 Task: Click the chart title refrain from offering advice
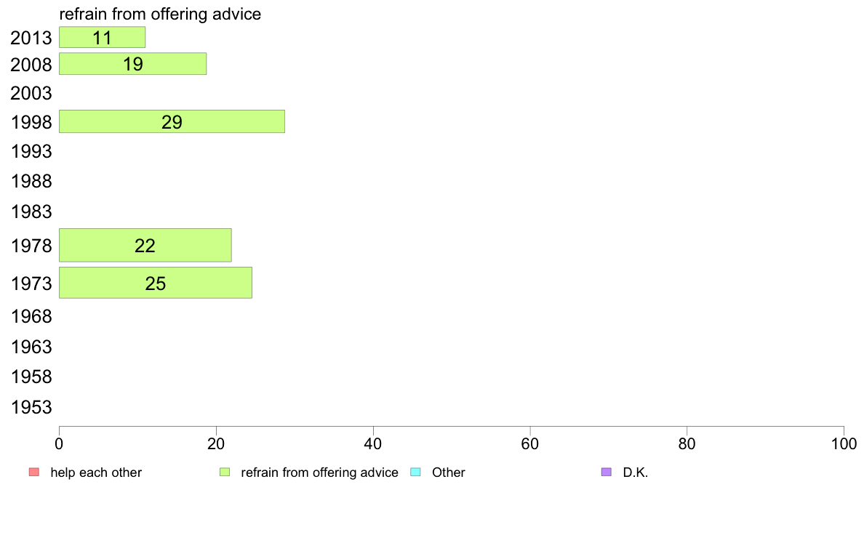tap(160, 14)
